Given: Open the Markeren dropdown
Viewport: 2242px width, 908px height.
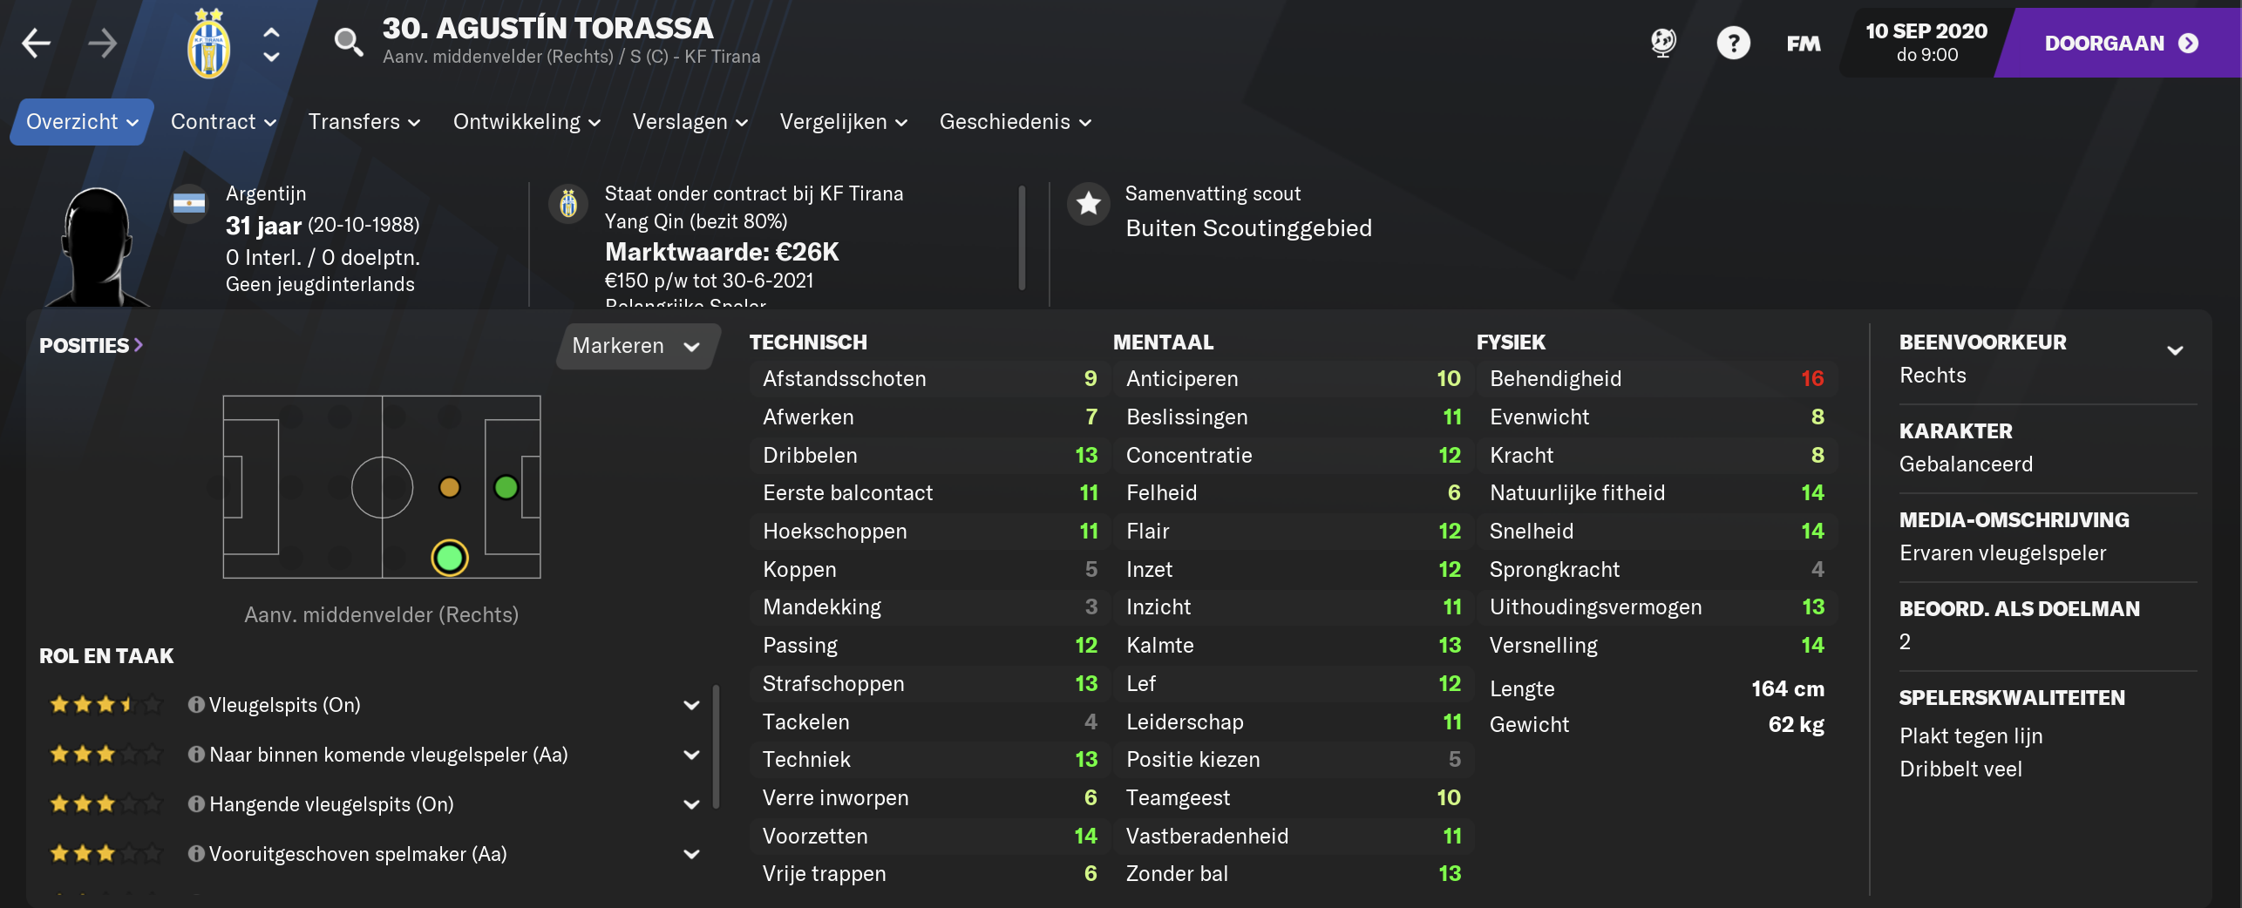Looking at the screenshot, I should [x=637, y=346].
